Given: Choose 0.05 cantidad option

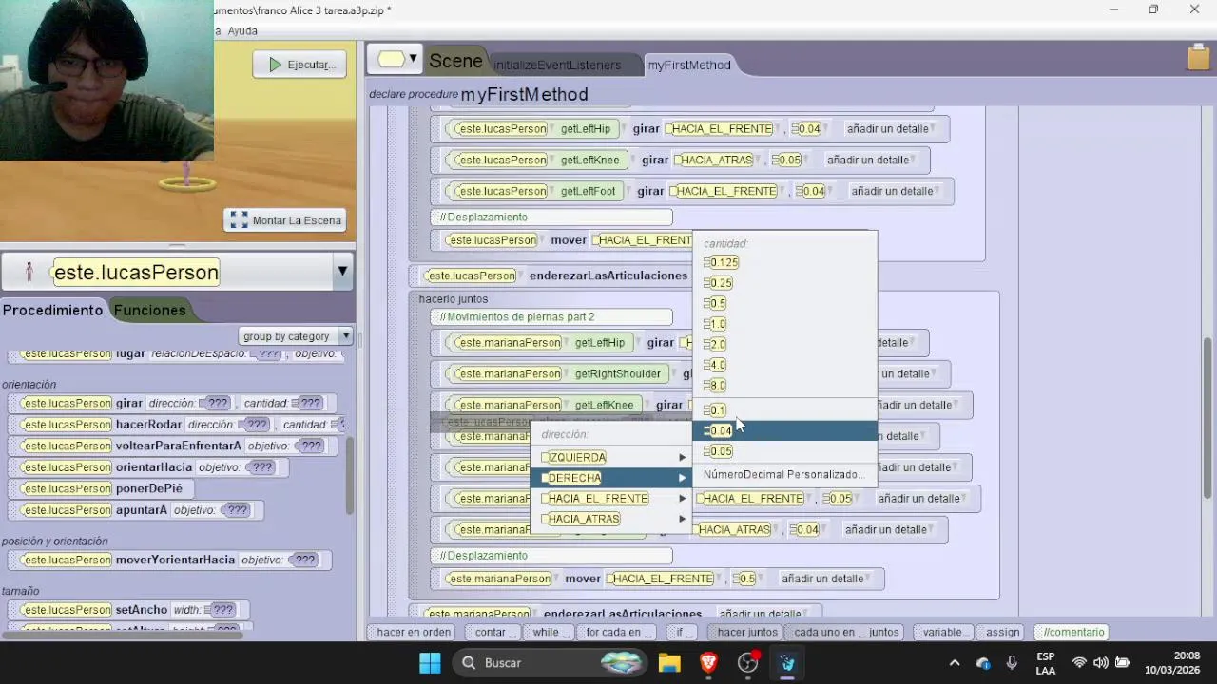Looking at the screenshot, I should coord(718,451).
